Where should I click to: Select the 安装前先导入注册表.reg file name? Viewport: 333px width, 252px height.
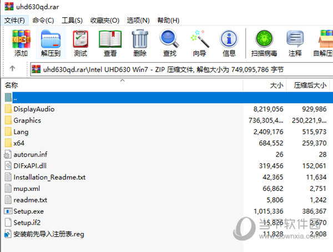pyautogui.click(x=49, y=234)
